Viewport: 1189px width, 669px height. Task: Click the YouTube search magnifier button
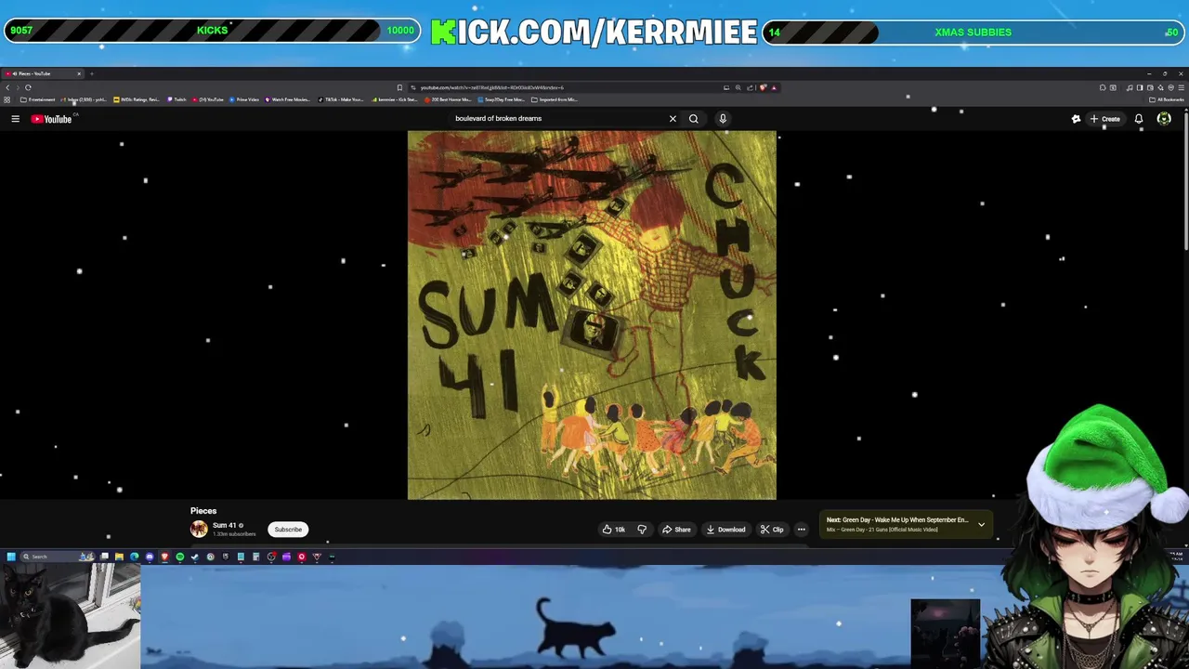693,119
